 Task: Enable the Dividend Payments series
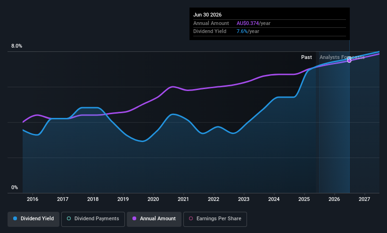(93, 219)
